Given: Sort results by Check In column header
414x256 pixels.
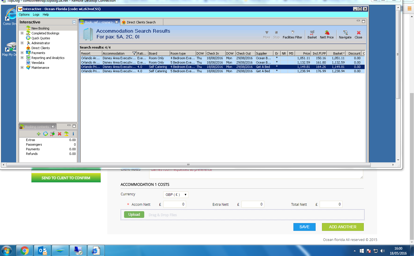Looking at the screenshot, I should pyautogui.click(x=216, y=53).
